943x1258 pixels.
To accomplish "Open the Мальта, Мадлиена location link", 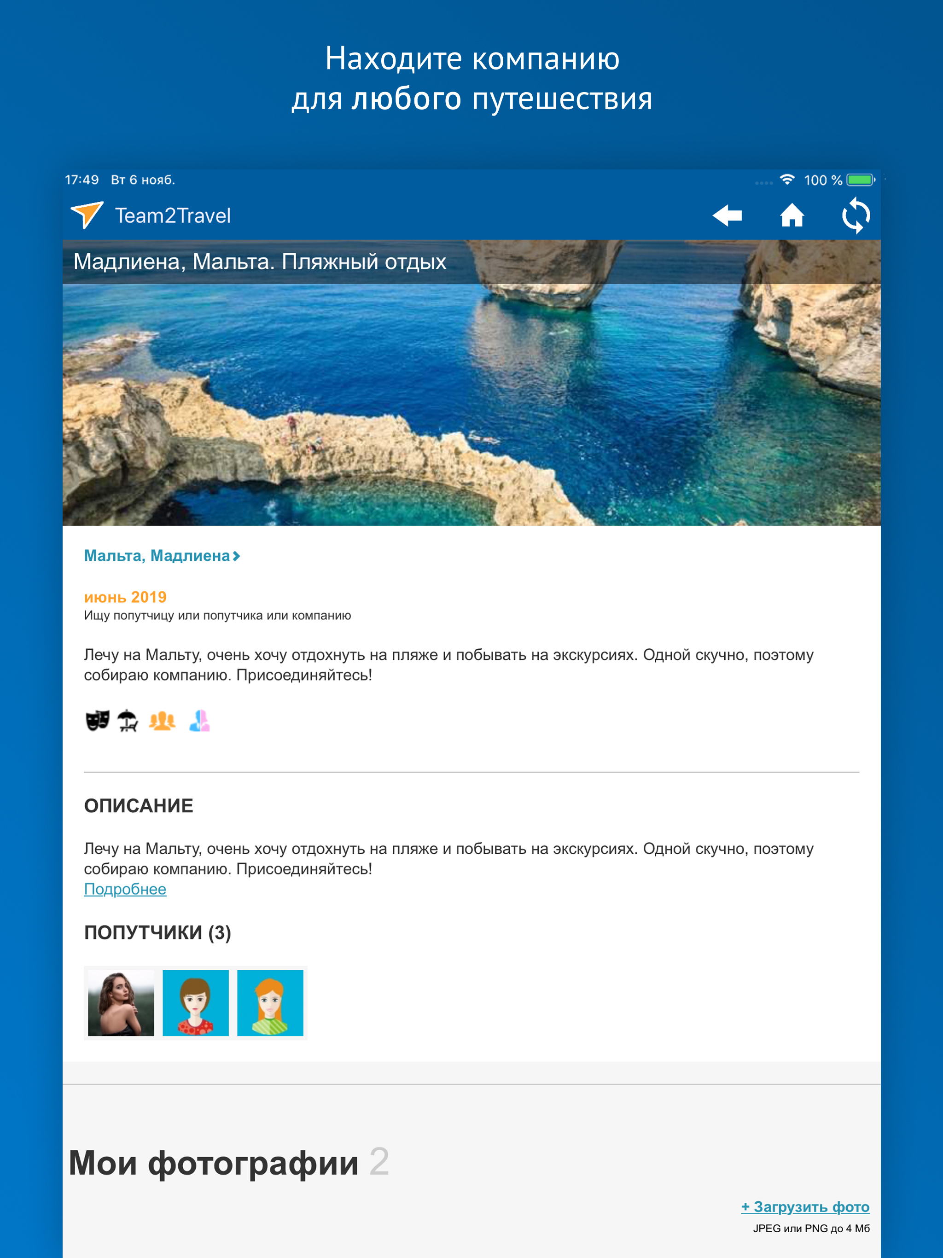I will click(x=157, y=556).
